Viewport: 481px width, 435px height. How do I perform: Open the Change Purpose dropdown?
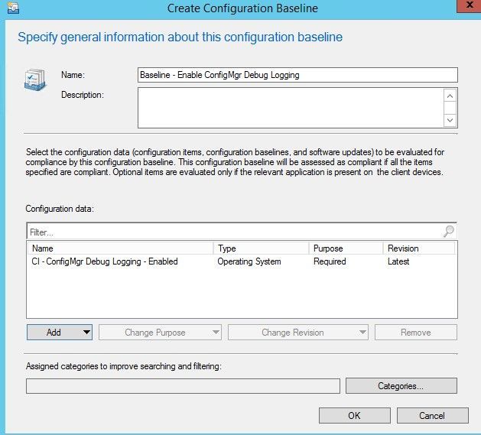[160, 333]
